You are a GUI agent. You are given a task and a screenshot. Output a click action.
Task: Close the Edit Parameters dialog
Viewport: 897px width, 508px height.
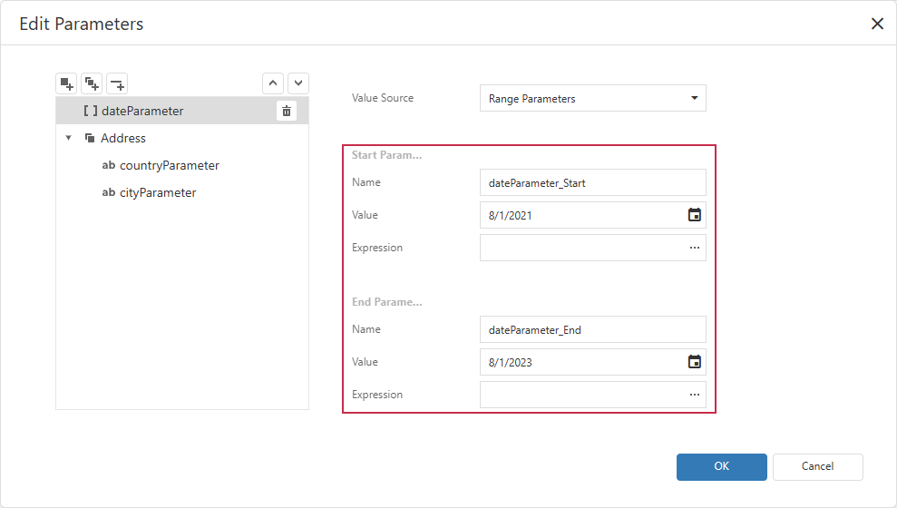point(877,24)
